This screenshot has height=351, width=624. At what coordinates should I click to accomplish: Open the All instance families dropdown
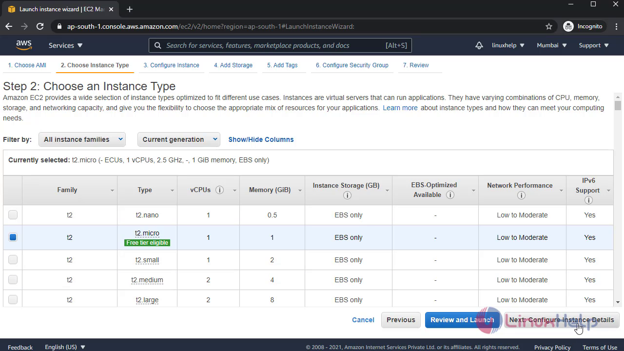82,139
